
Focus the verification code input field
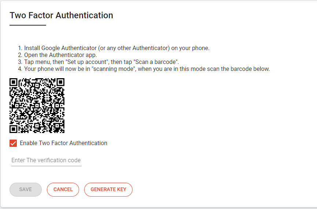click(x=46, y=160)
